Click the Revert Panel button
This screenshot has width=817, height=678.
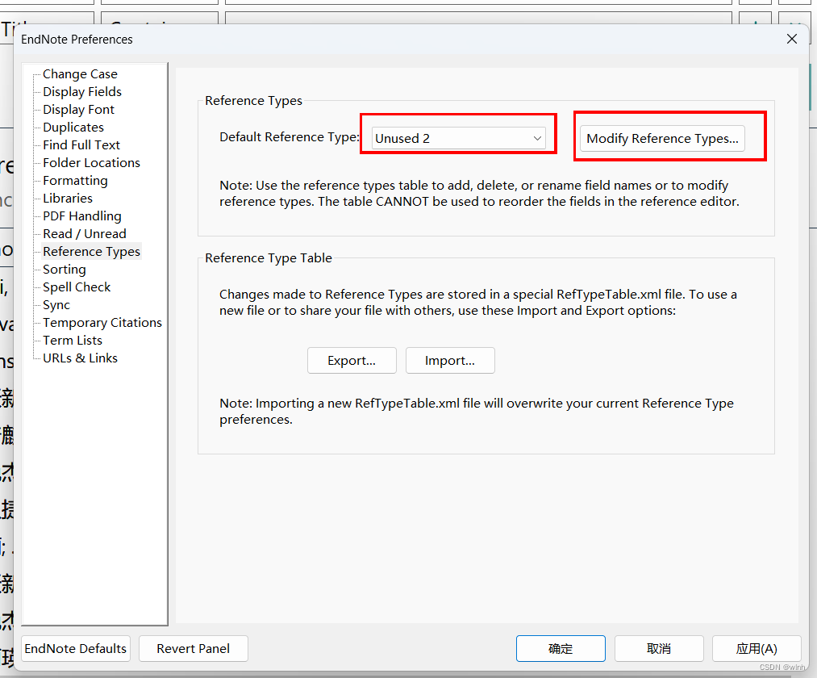tap(194, 648)
